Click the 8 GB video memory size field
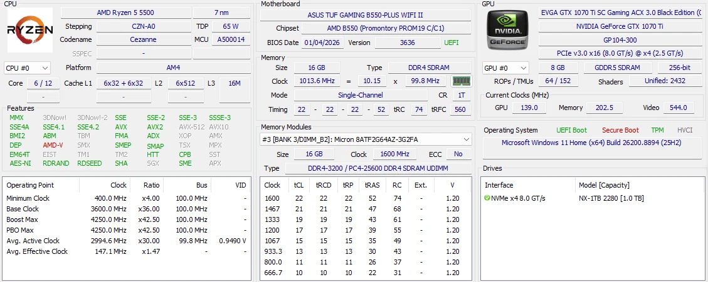The width and height of the screenshot is (708, 282). point(558,68)
